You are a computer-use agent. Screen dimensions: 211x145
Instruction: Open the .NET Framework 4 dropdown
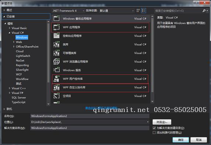click(68, 11)
